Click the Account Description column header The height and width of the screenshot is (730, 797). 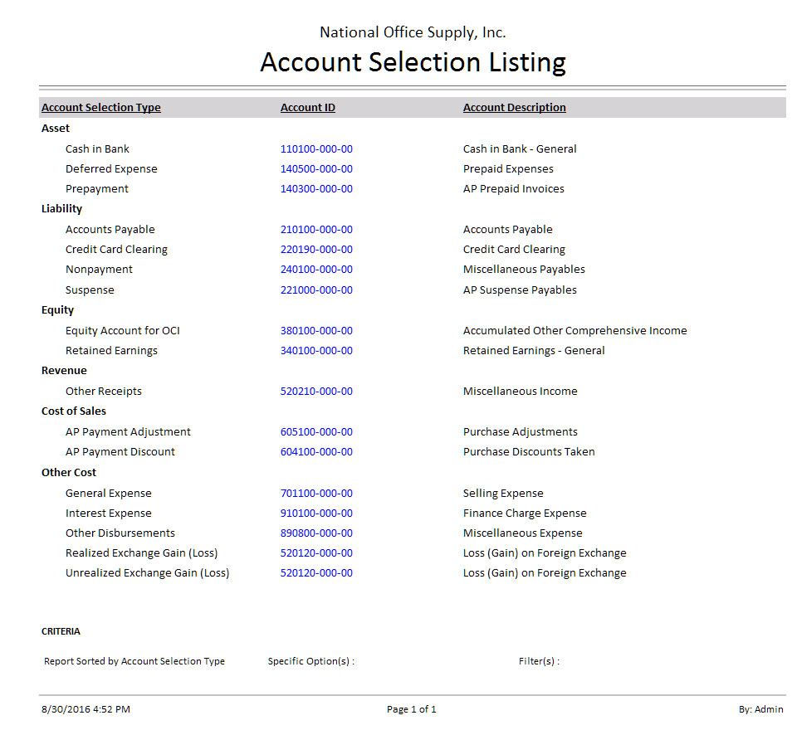(515, 108)
